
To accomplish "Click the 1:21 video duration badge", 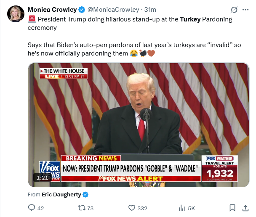I will 42,177.
